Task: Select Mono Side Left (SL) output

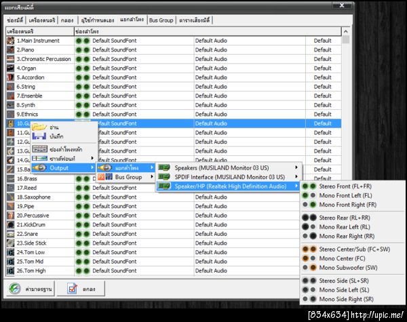Action: [351, 290]
